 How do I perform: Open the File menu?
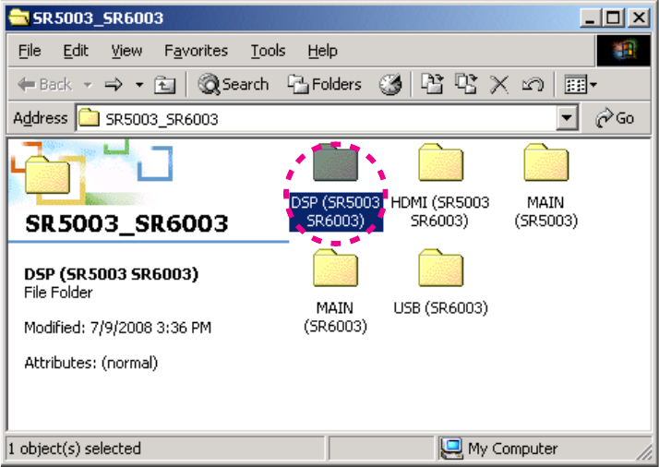click(x=30, y=51)
